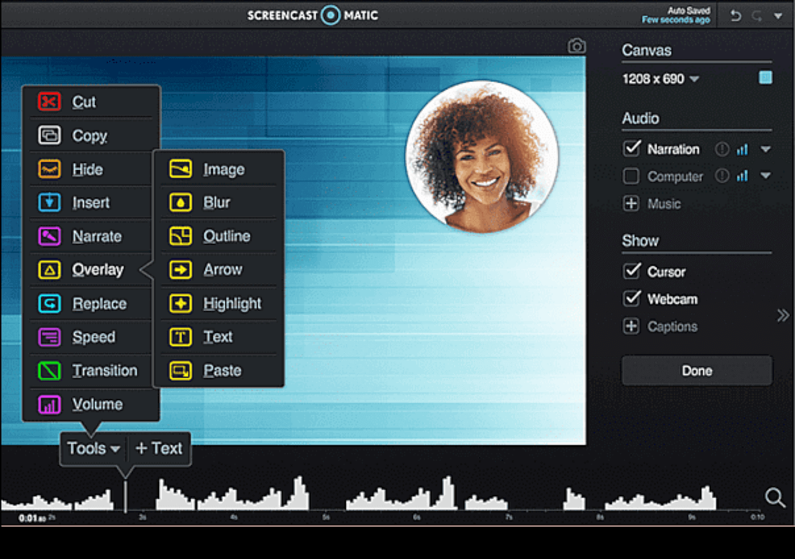795x559 pixels.
Task: Click the Narration volume bars icon
Action: click(x=742, y=150)
